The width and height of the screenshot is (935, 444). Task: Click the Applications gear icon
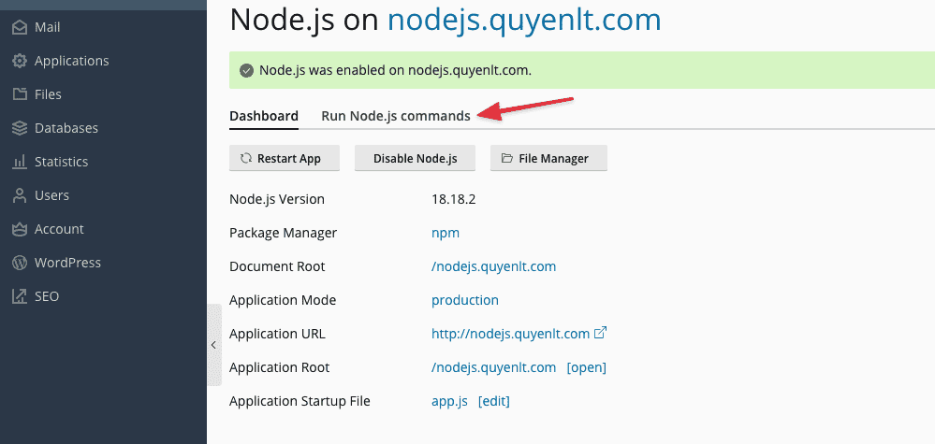point(19,61)
